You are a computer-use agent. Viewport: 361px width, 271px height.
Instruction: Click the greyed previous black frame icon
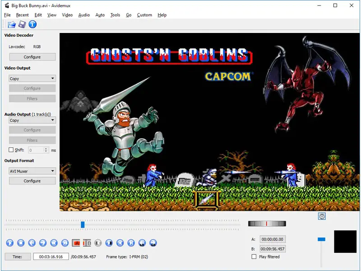pos(98,243)
